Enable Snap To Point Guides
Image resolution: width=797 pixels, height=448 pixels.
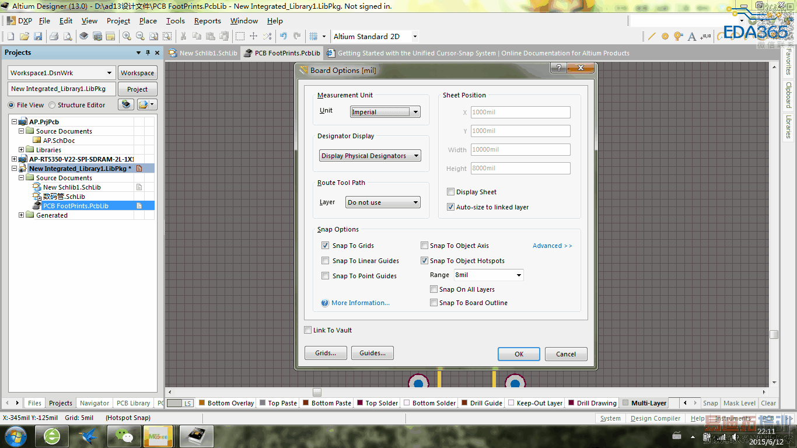(326, 276)
